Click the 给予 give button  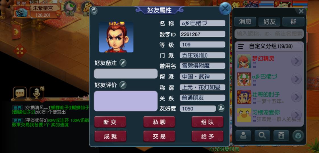tap(207, 136)
